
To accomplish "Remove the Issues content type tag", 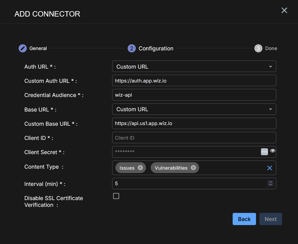I will [x=140, y=168].
